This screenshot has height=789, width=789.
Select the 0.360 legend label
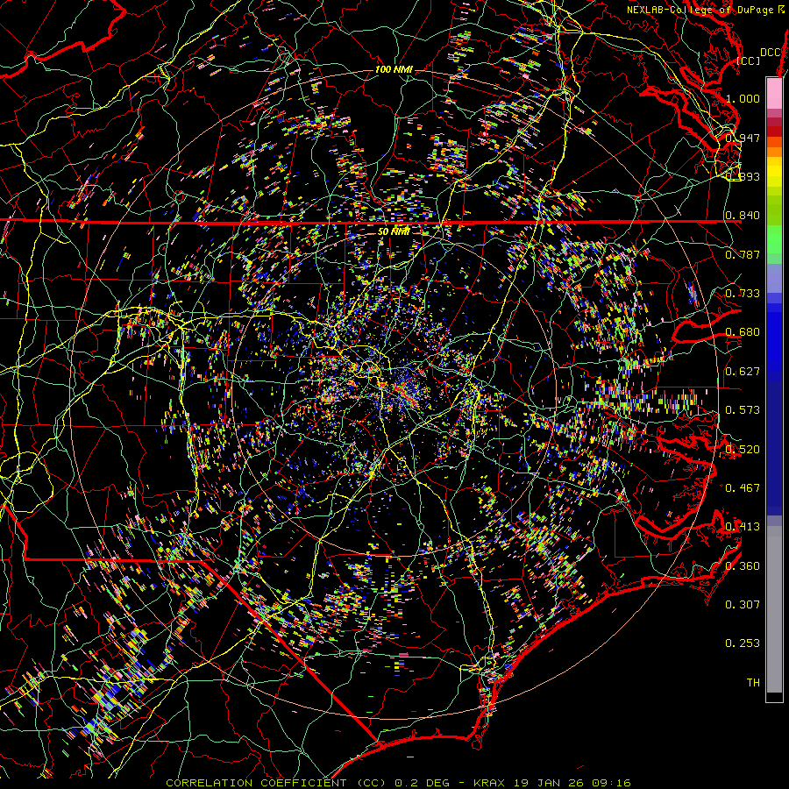pyautogui.click(x=743, y=566)
